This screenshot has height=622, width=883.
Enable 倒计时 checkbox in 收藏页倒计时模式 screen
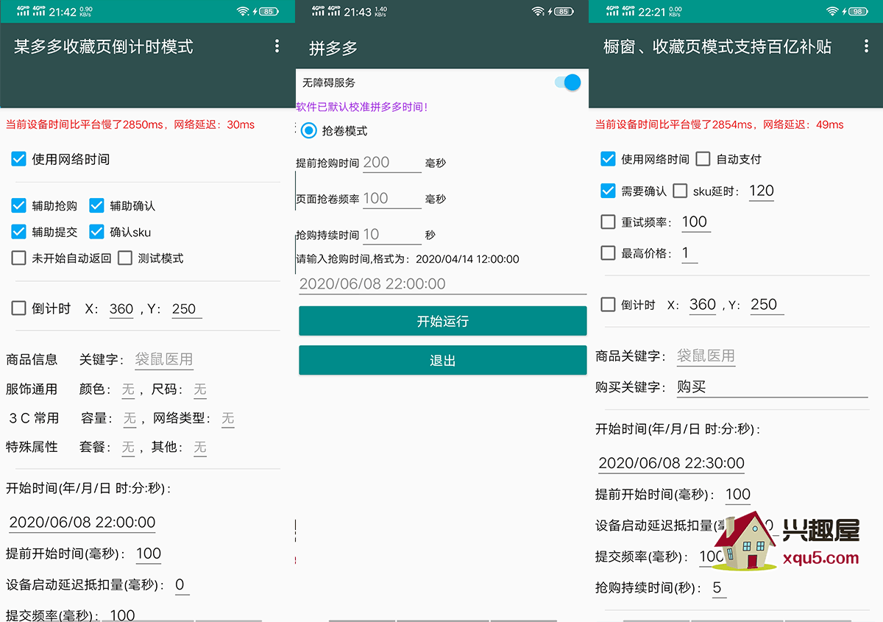[18, 308]
